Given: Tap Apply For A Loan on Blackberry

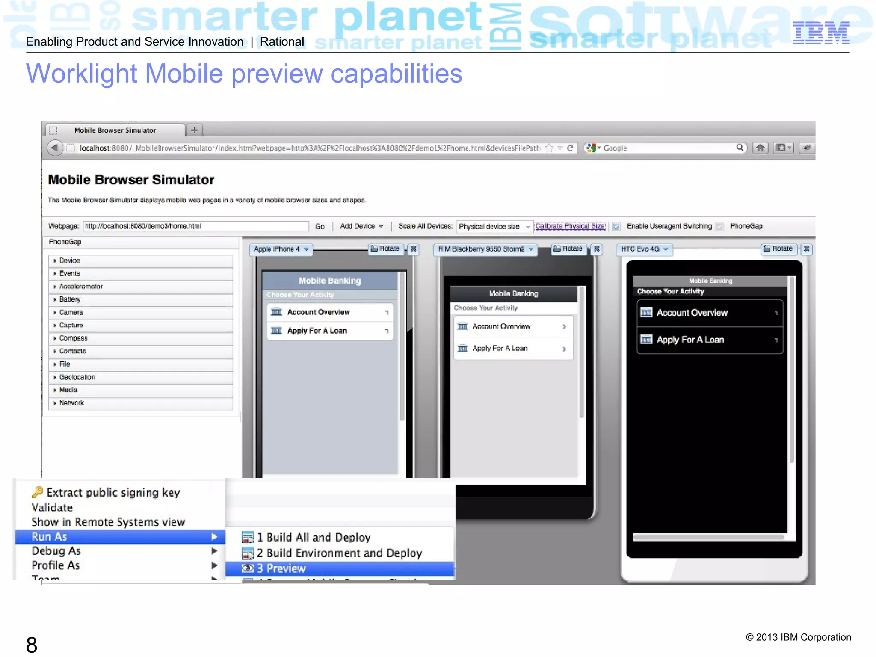Looking at the screenshot, I should pos(513,349).
